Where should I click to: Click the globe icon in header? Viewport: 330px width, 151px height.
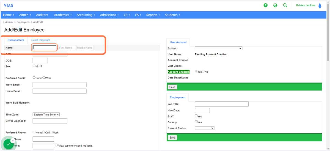coord(275,5)
